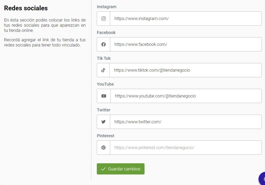Click the Facebook logo icon
The width and height of the screenshot is (265, 185).
104,45
